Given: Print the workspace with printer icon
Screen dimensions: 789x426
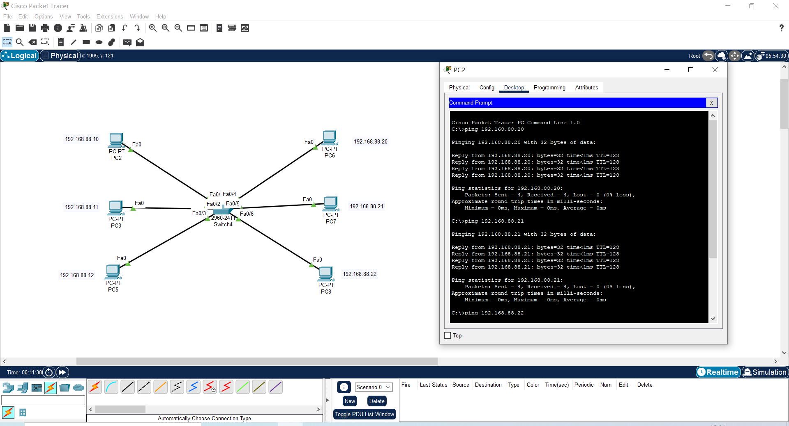Looking at the screenshot, I should (45, 28).
